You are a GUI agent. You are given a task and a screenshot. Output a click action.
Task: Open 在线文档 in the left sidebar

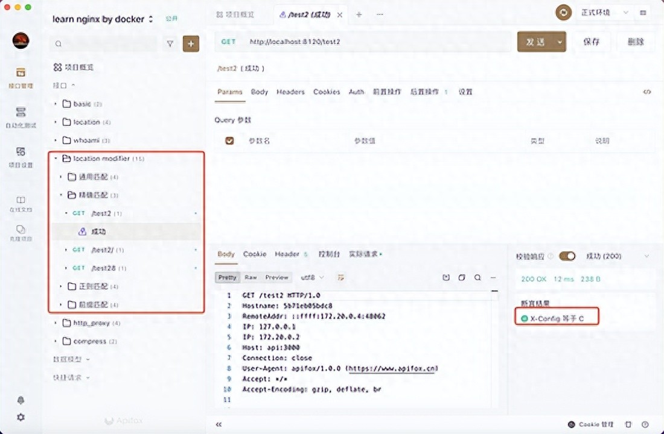[21, 204]
